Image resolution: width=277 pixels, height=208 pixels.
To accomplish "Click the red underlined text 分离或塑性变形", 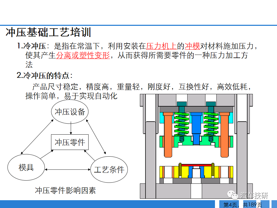I will (83, 55).
